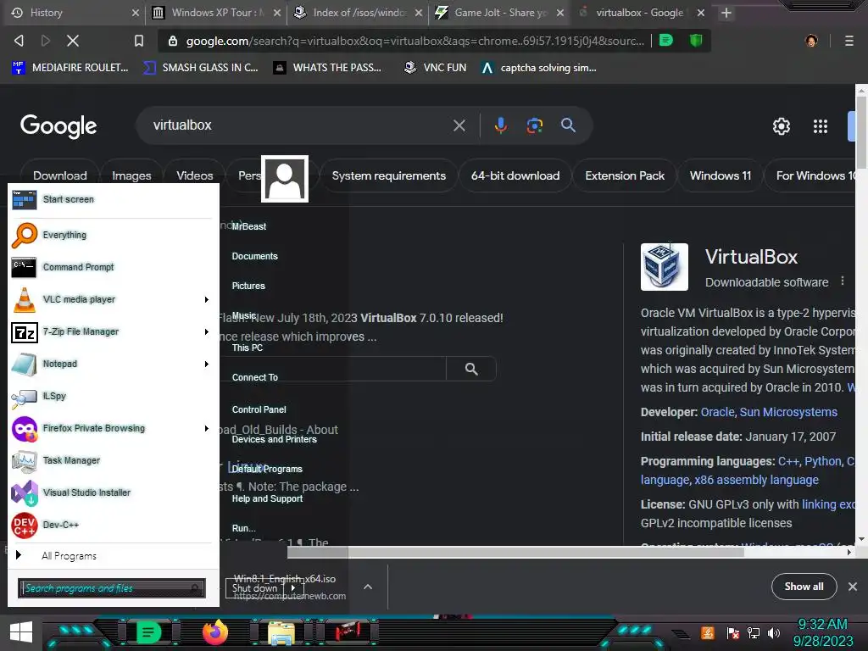This screenshot has width=868, height=651.
Task: Open a new browser tab
Action: pos(726,13)
